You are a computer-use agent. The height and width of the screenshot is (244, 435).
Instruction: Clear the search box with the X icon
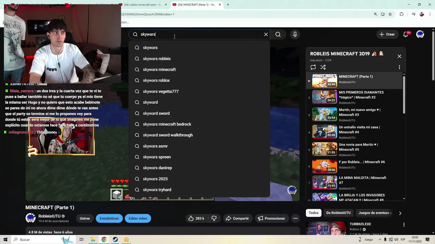[x=266, y=34]
